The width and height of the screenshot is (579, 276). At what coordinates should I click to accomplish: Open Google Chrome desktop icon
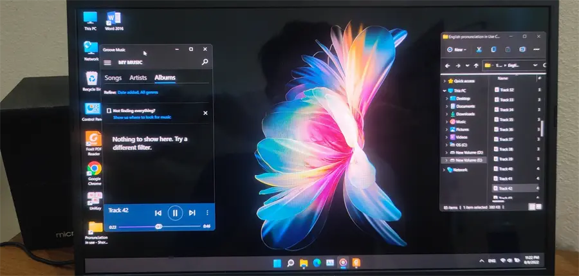pyautogui.click(x=94, y=173)
